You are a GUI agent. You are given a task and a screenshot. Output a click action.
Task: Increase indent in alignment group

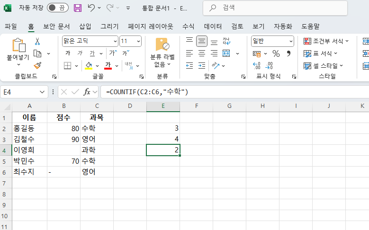click(x=202, y=66)
